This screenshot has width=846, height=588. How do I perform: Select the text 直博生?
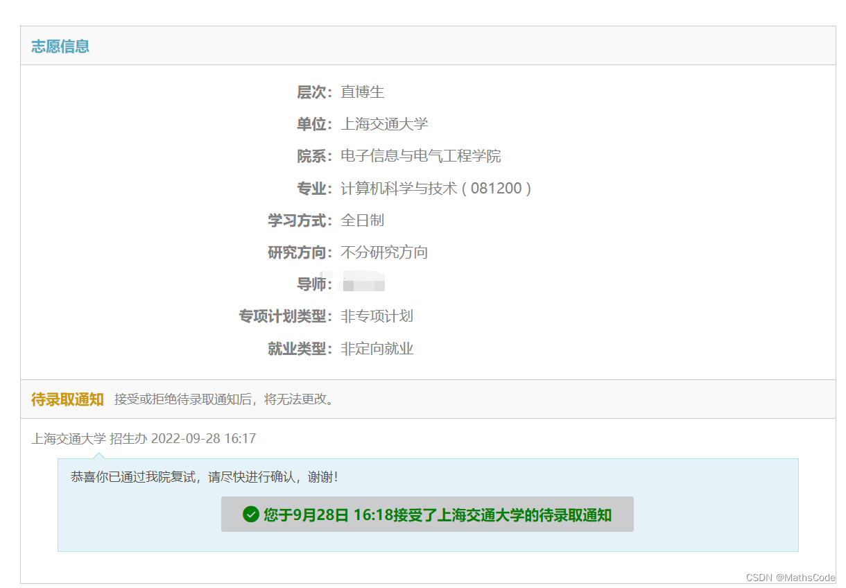coord(363,92)
